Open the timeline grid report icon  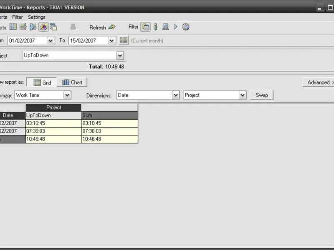[33, 27]
